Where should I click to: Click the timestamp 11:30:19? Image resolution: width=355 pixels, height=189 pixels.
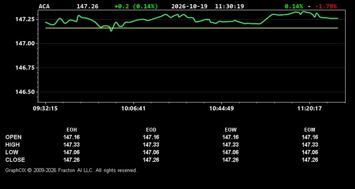(230, 6)
